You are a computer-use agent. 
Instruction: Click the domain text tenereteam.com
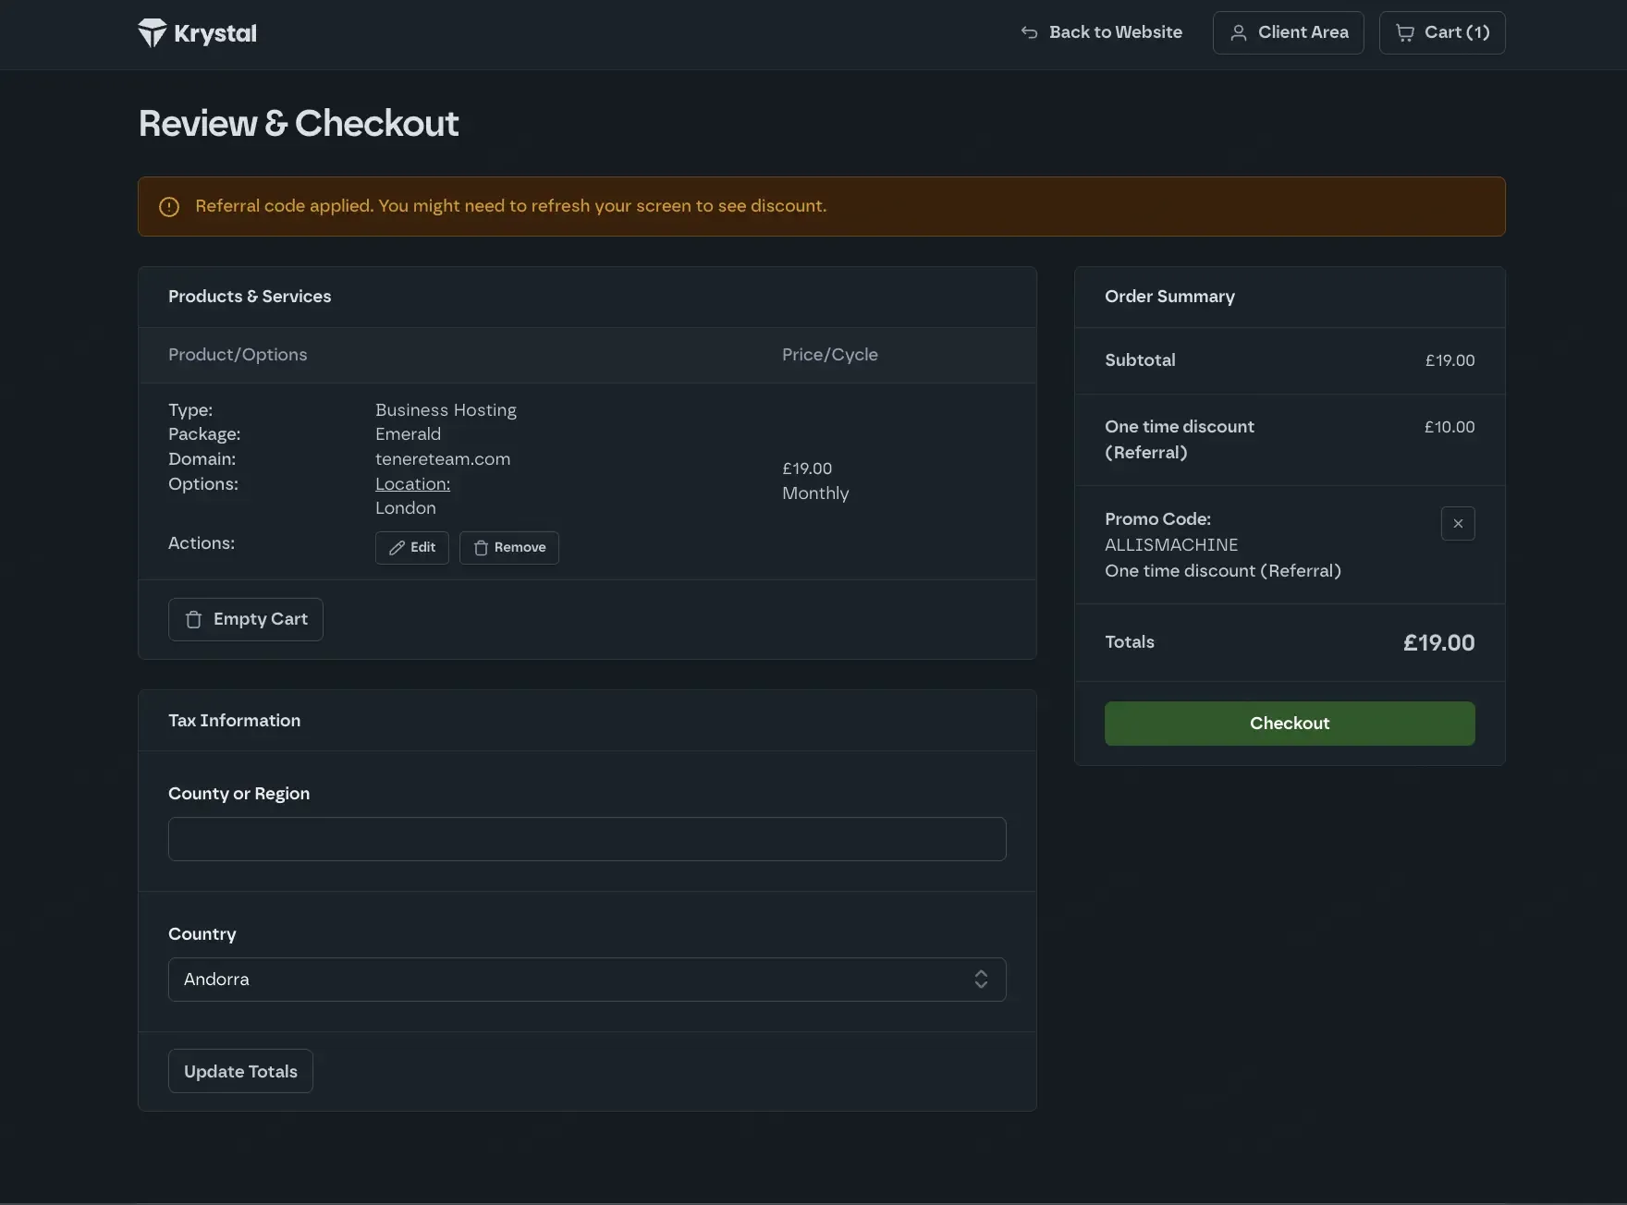(x=443, y=459)
